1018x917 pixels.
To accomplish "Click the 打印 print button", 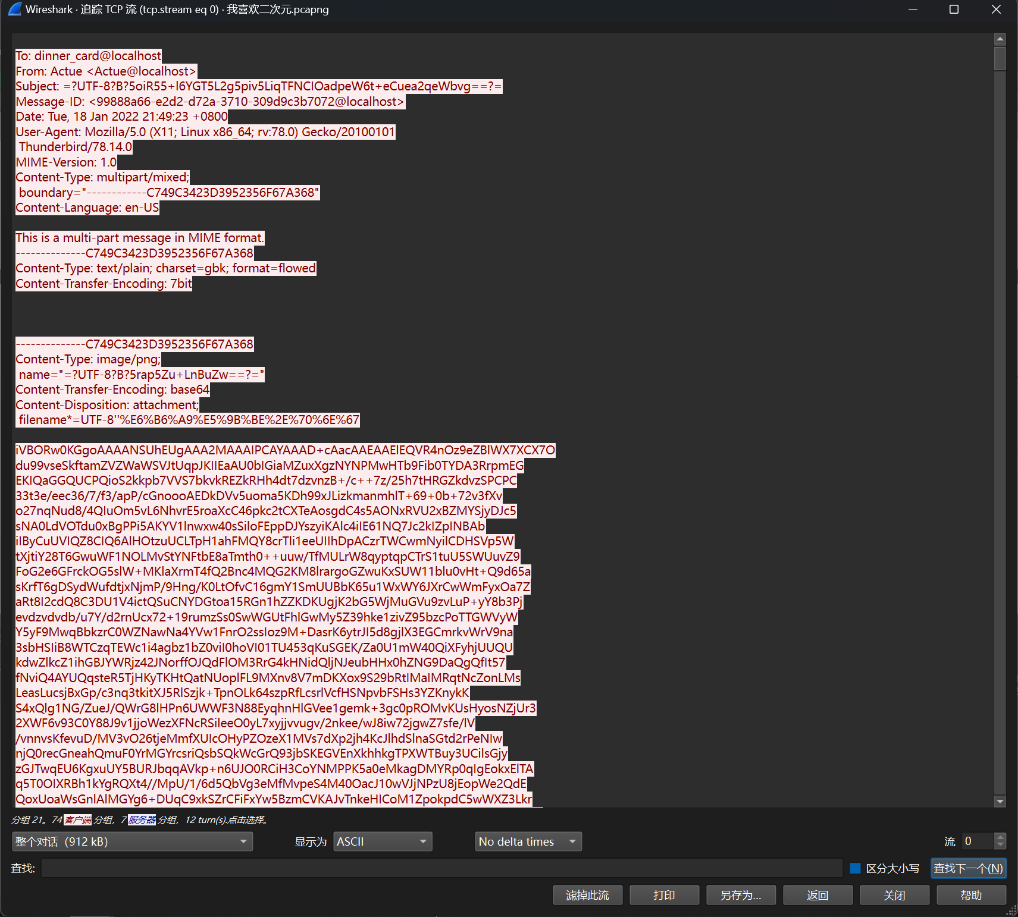I will click(664, 895).
